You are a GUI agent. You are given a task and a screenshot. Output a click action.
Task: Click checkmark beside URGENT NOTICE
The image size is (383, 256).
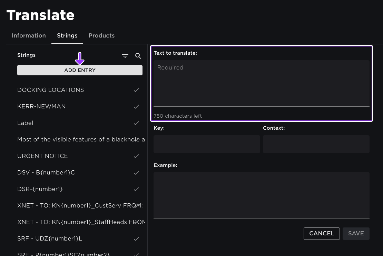tap(136, 156)
